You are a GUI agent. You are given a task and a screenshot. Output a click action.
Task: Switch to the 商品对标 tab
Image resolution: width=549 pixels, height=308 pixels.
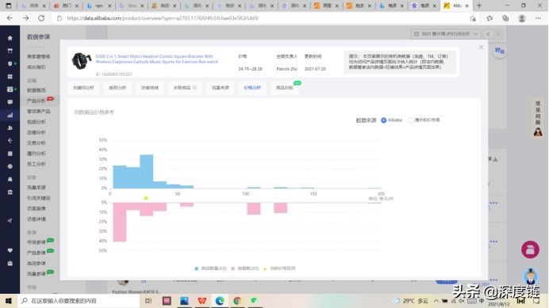click(285, 88)
